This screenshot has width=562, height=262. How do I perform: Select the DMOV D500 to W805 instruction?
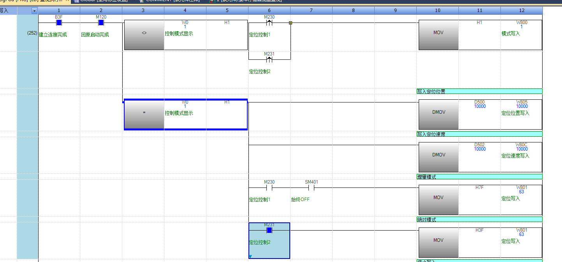click(x=438, y=115)
